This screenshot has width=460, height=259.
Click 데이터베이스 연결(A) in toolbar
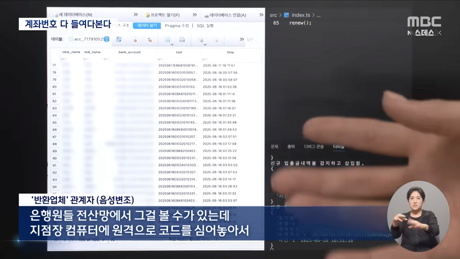pyautogui.click(x=225, y=15)
